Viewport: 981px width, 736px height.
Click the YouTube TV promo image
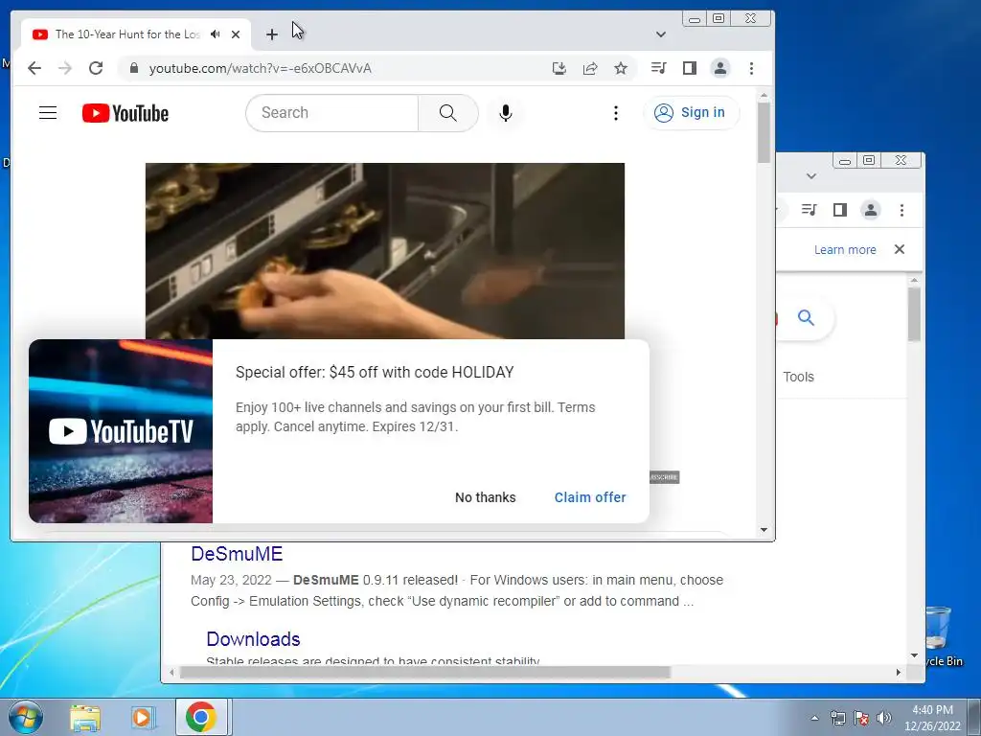coord(121,431)
